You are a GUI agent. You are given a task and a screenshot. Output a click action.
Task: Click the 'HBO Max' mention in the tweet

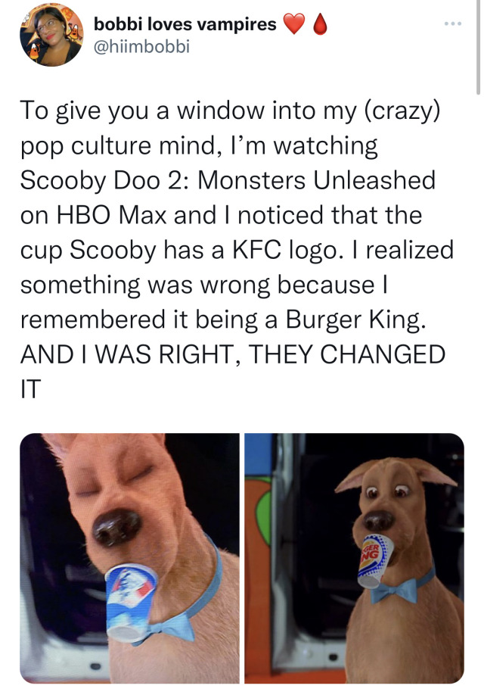pos(112,215)
